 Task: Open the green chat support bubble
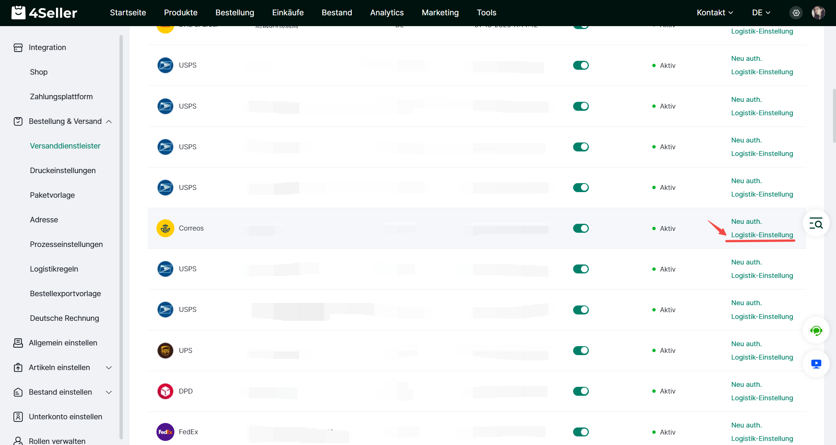816,330
